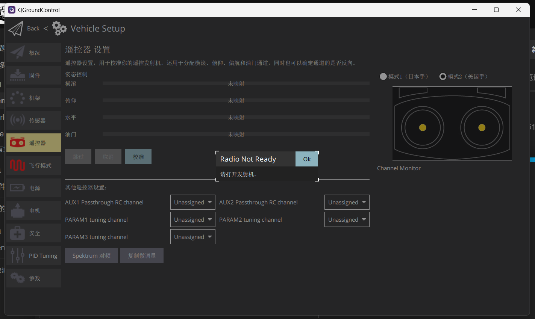
Task: Expand PARAM3 tuning channel dropdown
Action: [x=192, y=237]
